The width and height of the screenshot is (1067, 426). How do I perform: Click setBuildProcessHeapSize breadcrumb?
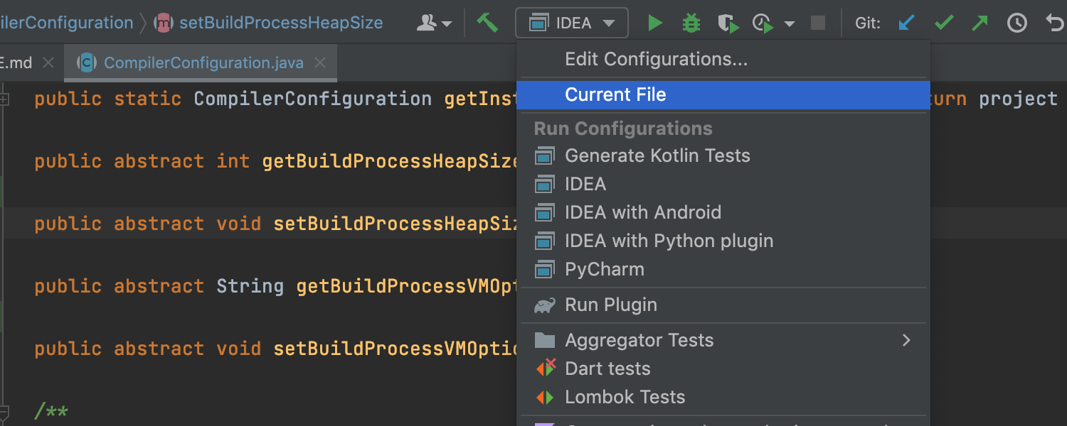pos(280,23)
